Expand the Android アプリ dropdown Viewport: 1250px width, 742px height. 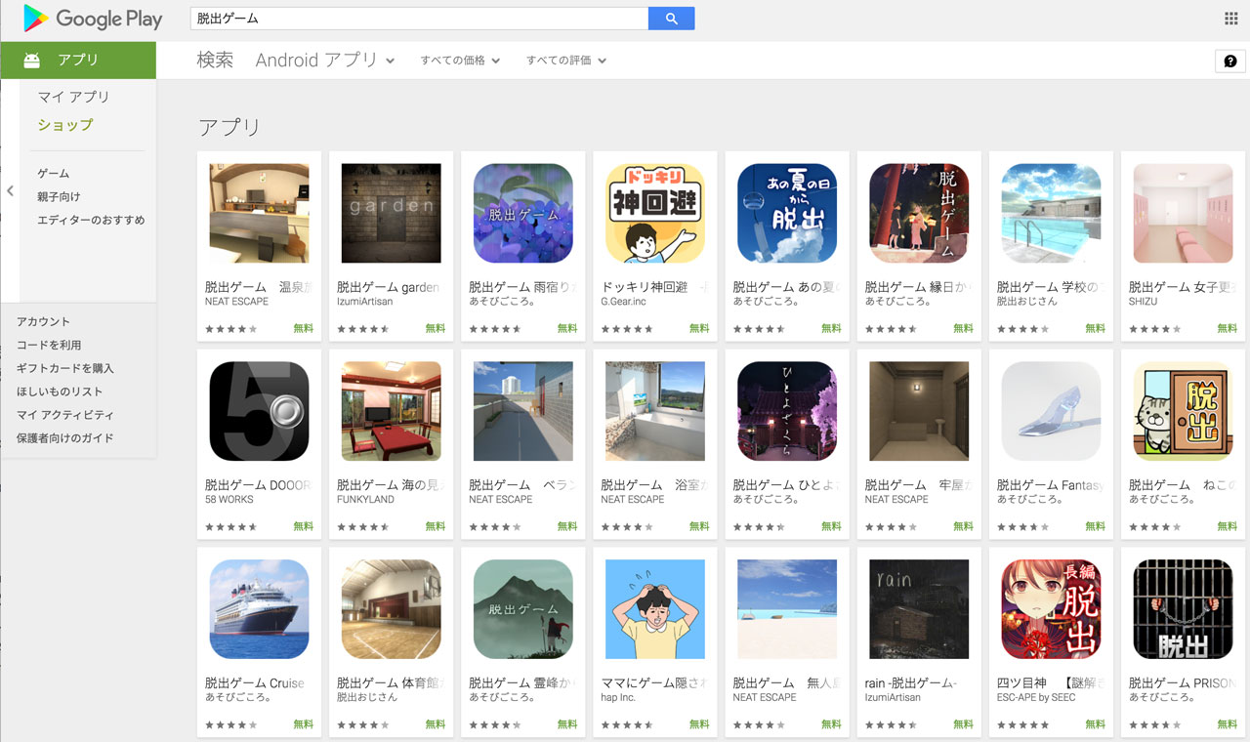325,61
